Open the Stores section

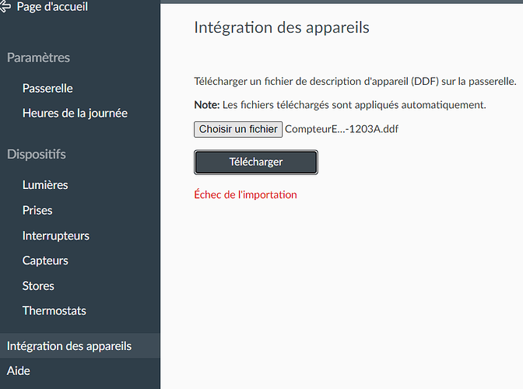(x=38, y=286)
